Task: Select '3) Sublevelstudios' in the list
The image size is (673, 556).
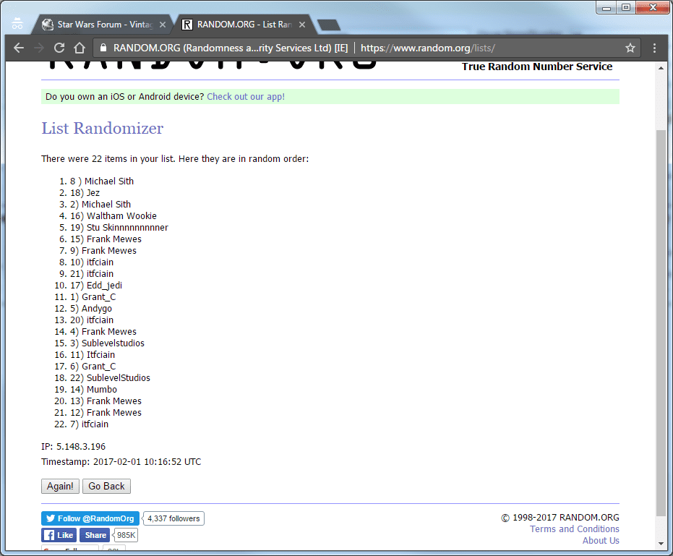Action: point(107,343)
